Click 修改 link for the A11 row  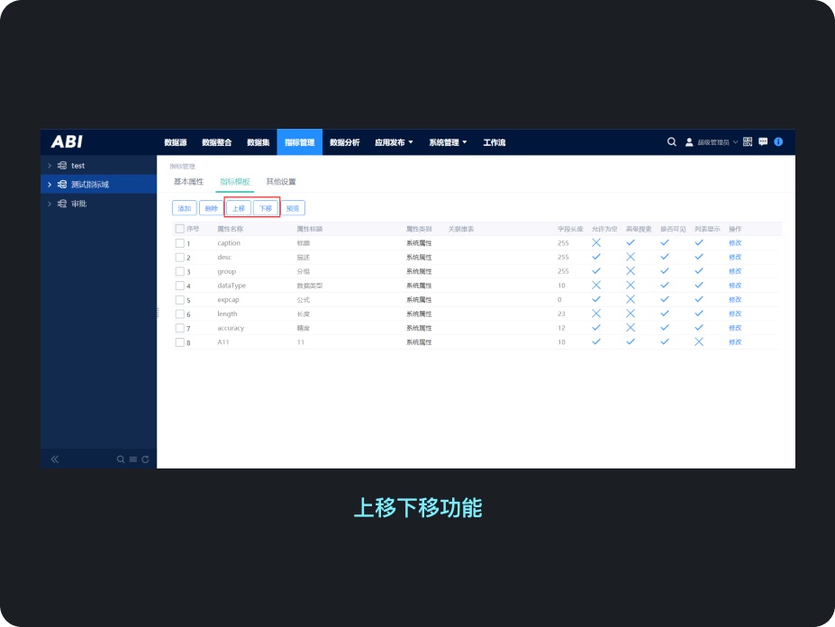pyautogui.click(x=735, y=342)
